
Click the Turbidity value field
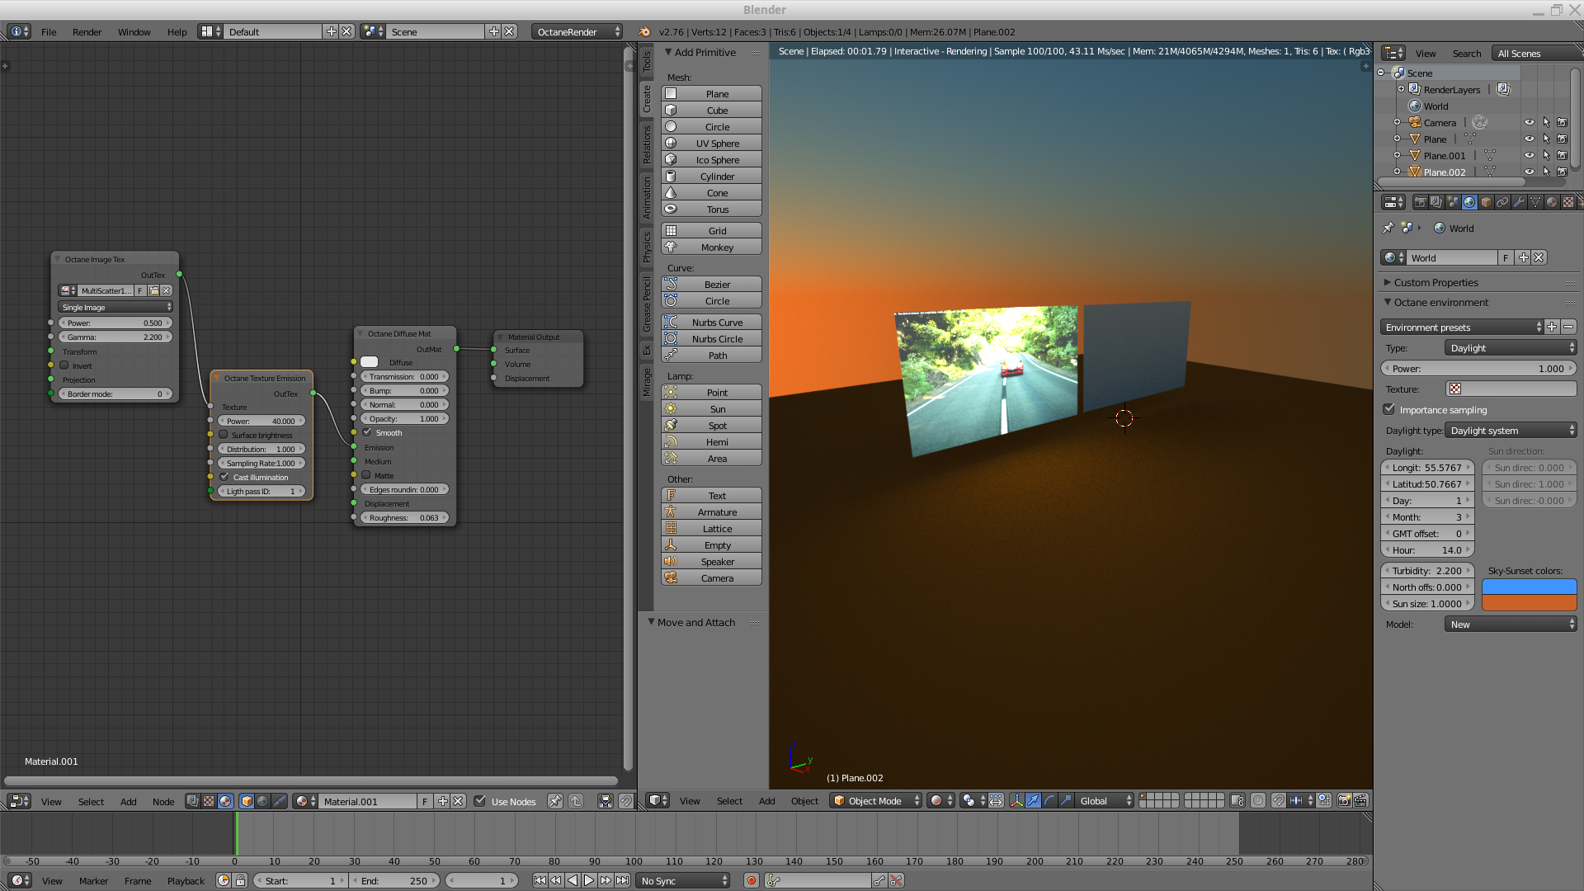(1427, 571)
